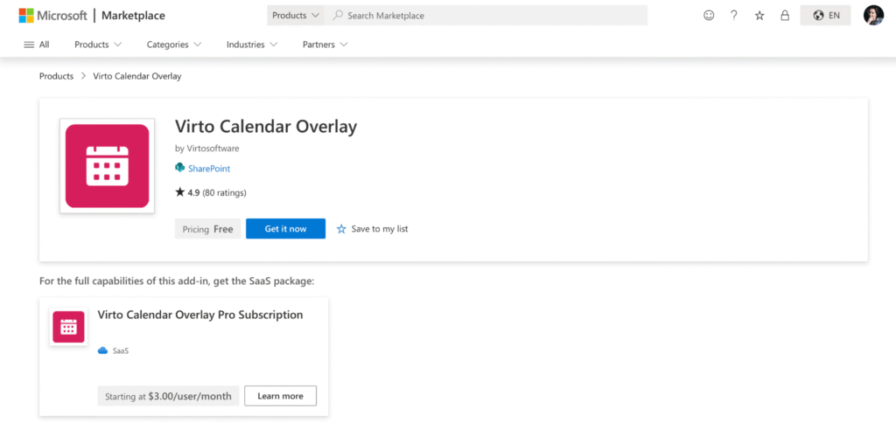This screenshot has width=896, height=430.
Task: Click the star icon beside Save to my list
Action: point(341,229)
